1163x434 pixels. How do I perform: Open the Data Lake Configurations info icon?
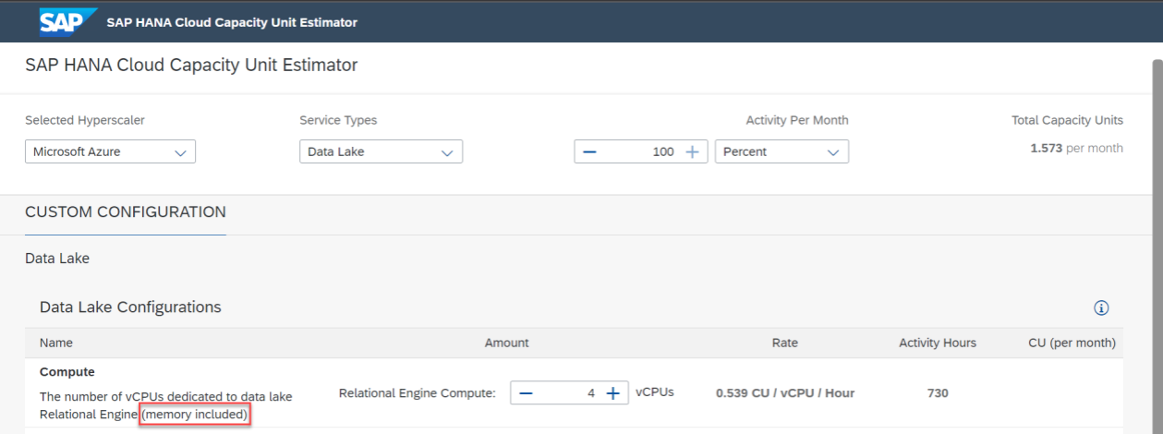1100,307
